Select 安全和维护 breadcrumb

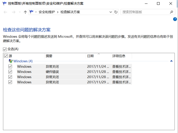47,12
